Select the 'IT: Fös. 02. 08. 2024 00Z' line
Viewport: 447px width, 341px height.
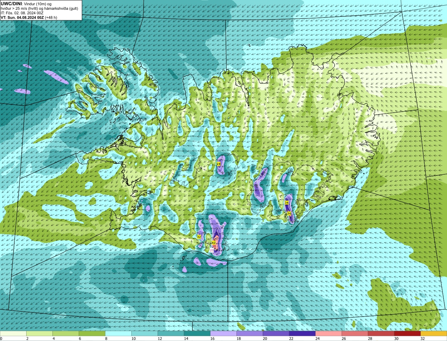pyautogui.click(x=22, y=13)
